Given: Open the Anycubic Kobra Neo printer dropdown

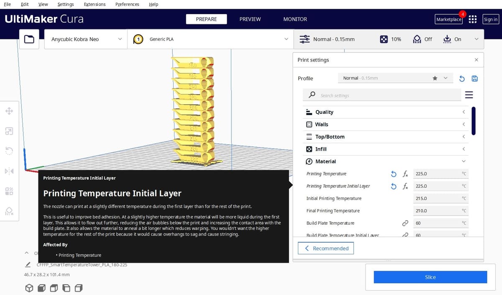Looking at the screenshot, I should [x=86, y=39].
